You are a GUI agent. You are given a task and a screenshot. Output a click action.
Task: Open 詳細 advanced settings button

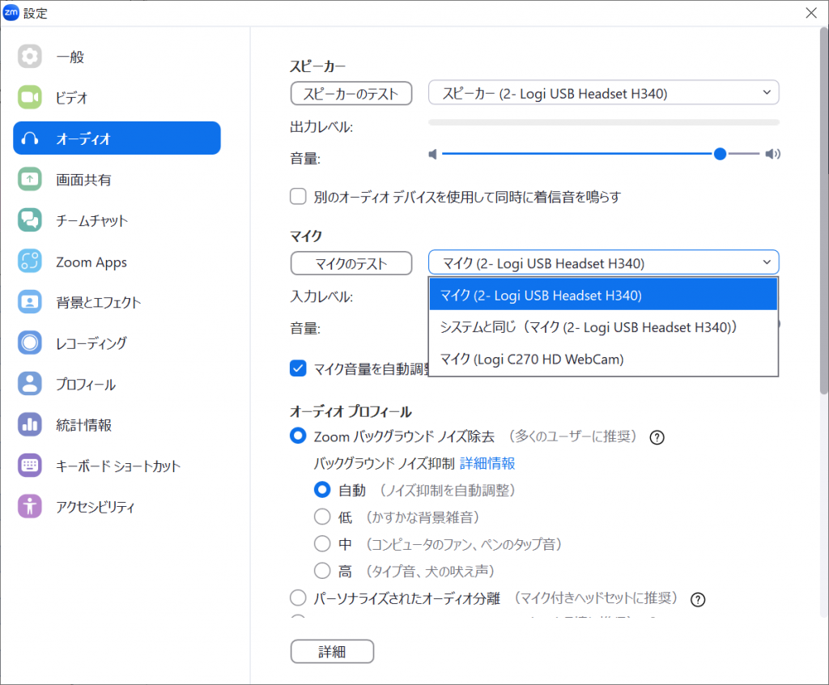(332, 652)
